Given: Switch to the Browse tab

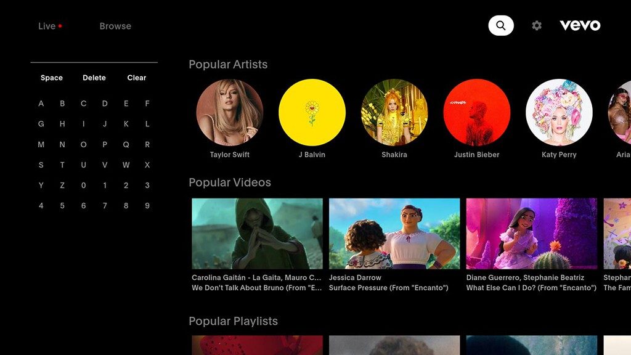Looking at the screenshot, I should (115, 26).
